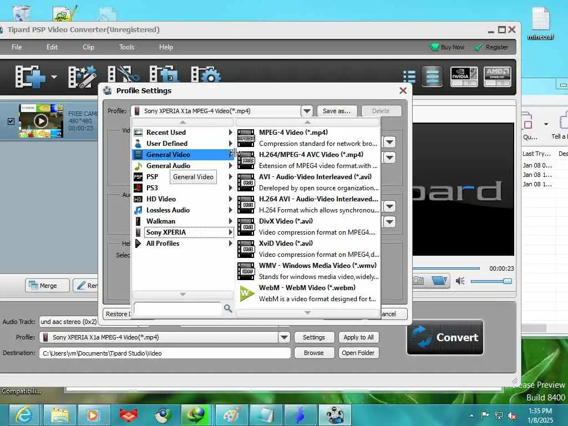The width and height of the screenshot is (568, 426).
Task: Select Sony XPERIA category
Action: (x=183, y=232)
